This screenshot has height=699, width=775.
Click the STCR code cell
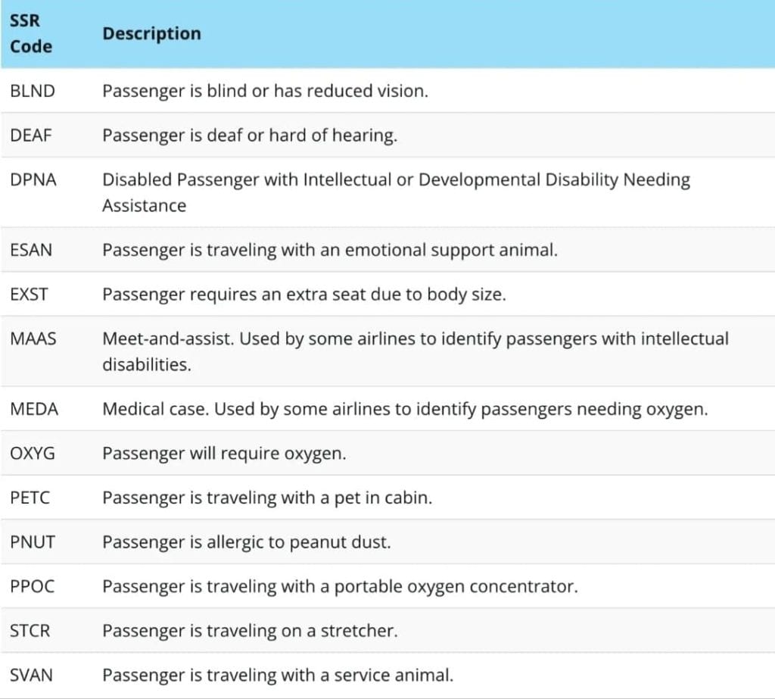coord(30,630)
